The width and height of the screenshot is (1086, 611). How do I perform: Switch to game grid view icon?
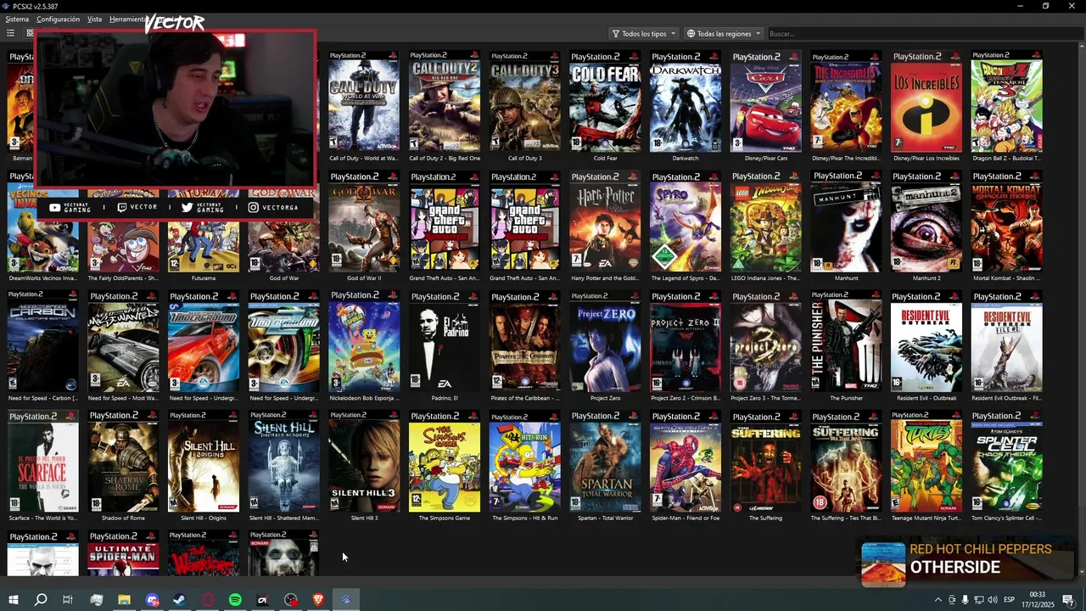tap(30, 34)
